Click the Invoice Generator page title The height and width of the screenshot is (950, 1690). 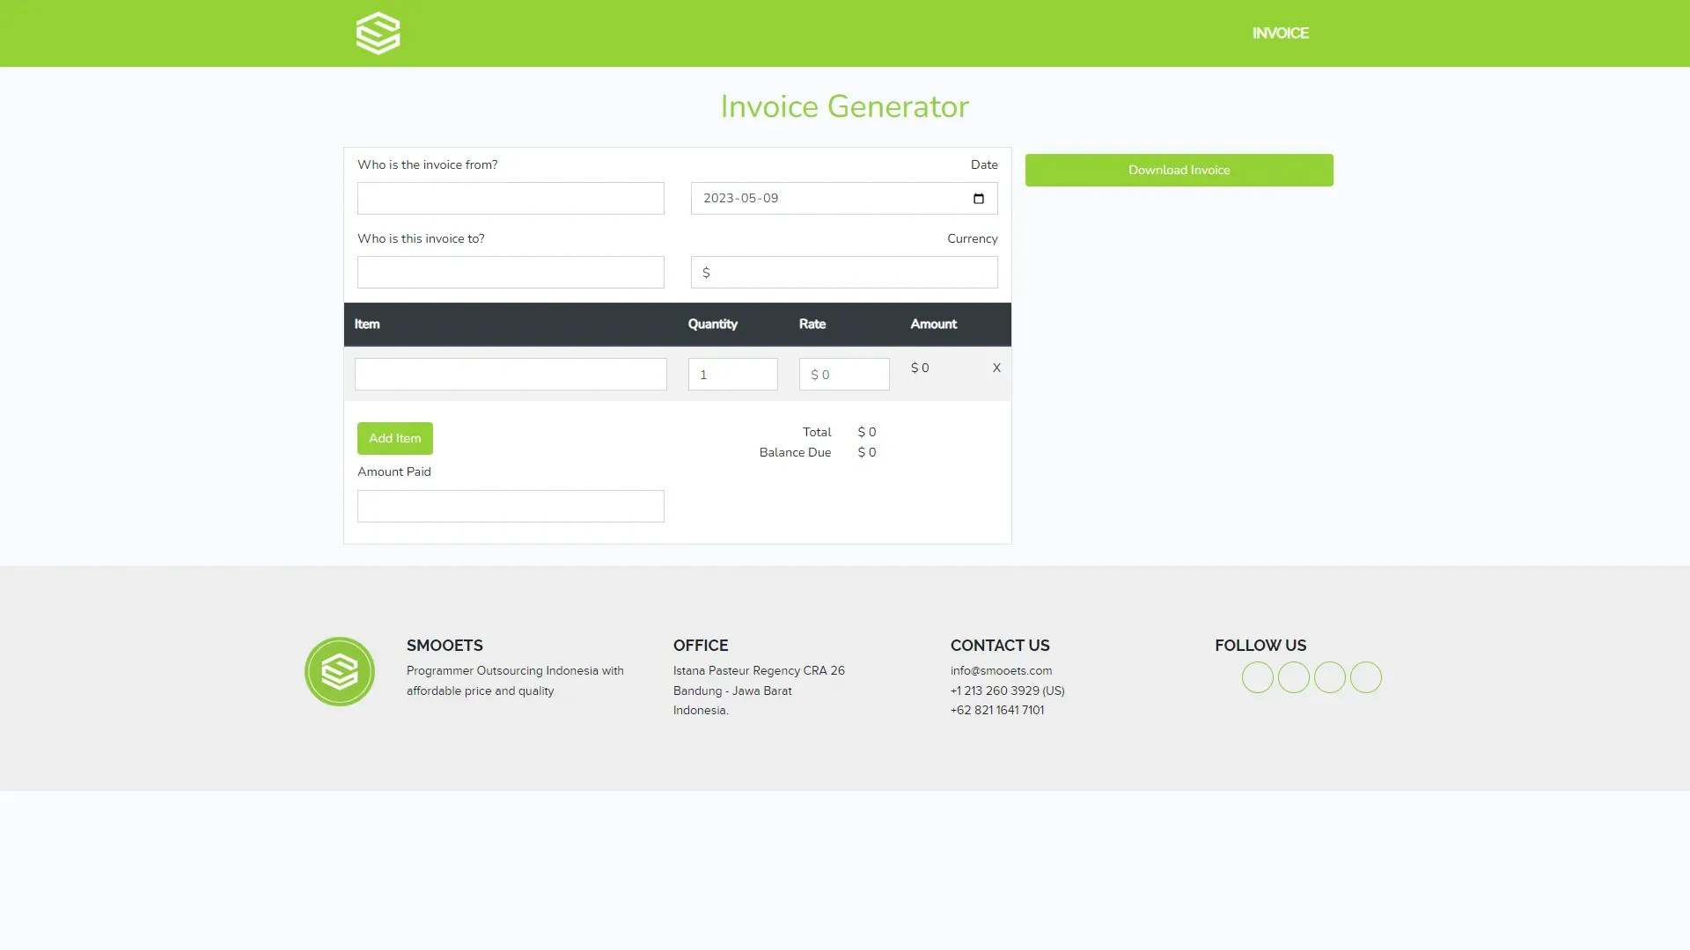click(x=843, y=106)
